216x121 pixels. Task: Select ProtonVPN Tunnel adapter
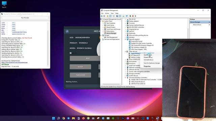[136, 41]
